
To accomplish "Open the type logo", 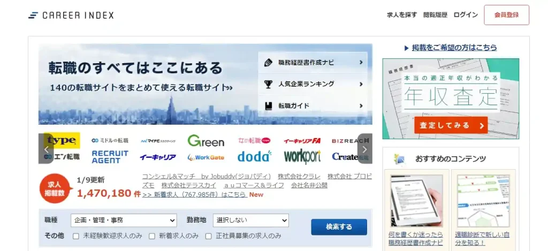I will pyautogui.click(x=62, y=141).
